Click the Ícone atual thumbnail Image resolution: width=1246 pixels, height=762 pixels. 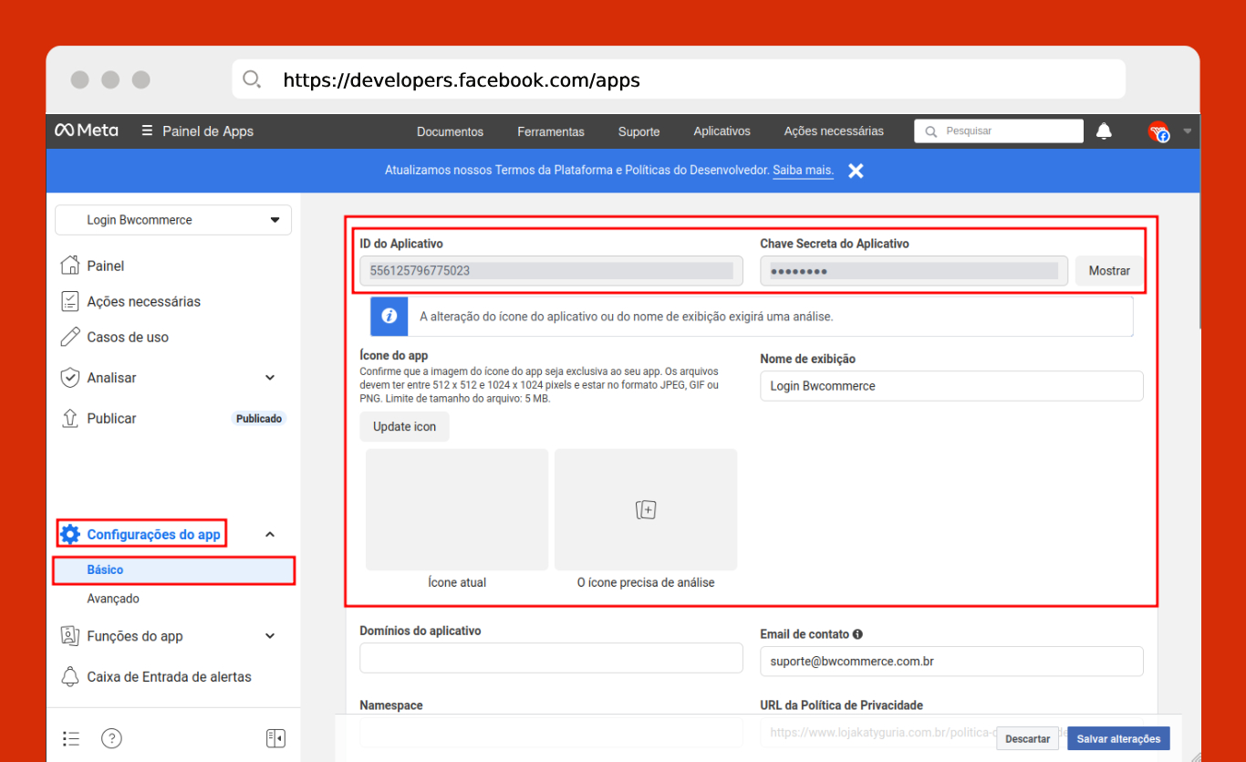click(x=457, y=509)
